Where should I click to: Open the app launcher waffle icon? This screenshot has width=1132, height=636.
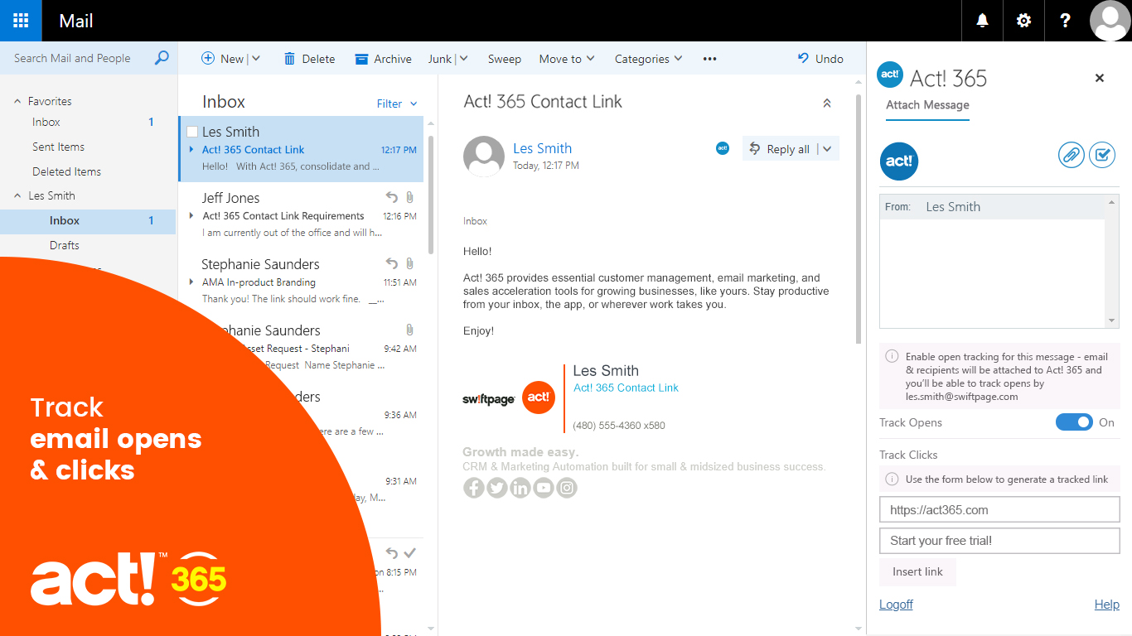click(x=21, y=21)
